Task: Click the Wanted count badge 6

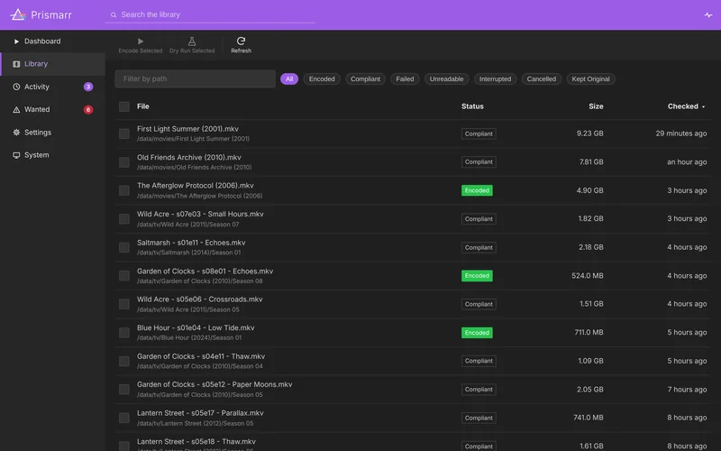Action: click(x=88, y=109)
